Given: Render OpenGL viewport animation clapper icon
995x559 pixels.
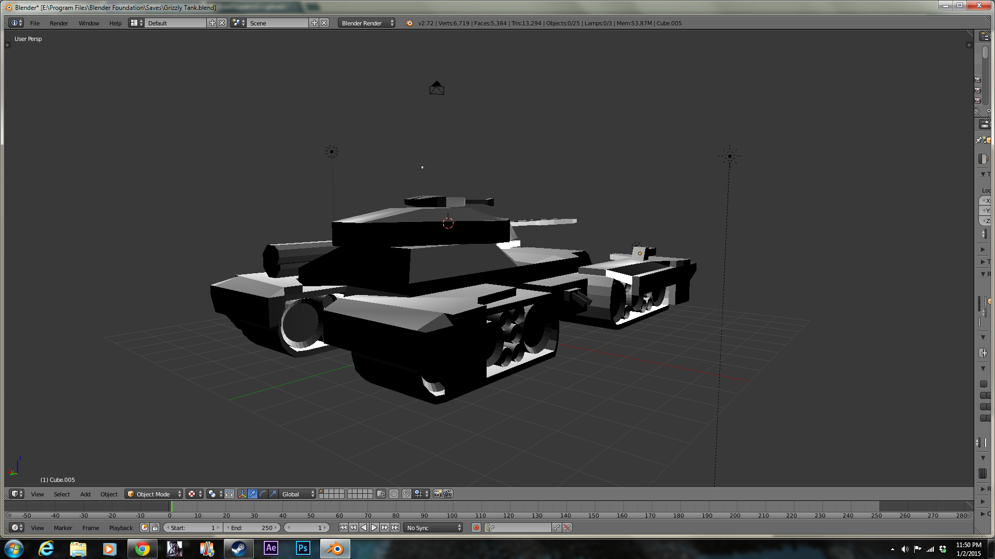Looking at the screenshot, I should [448, 494].
